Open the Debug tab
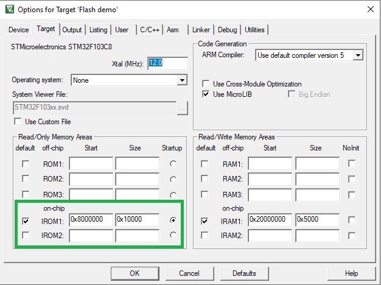 pos(227,30)
